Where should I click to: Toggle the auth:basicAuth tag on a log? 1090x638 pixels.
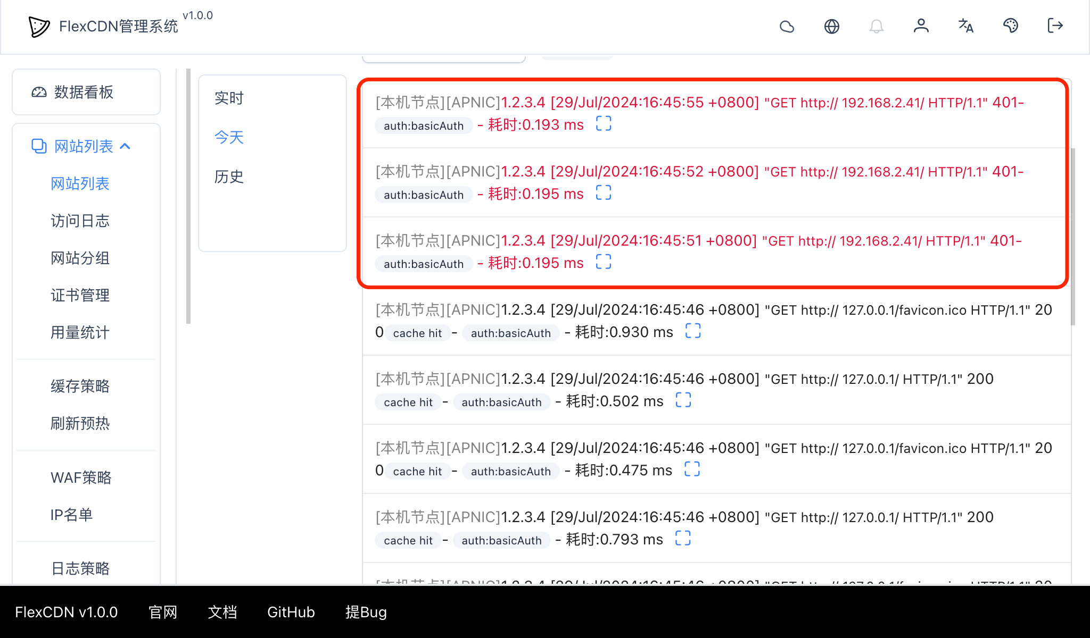pos(423,125)
